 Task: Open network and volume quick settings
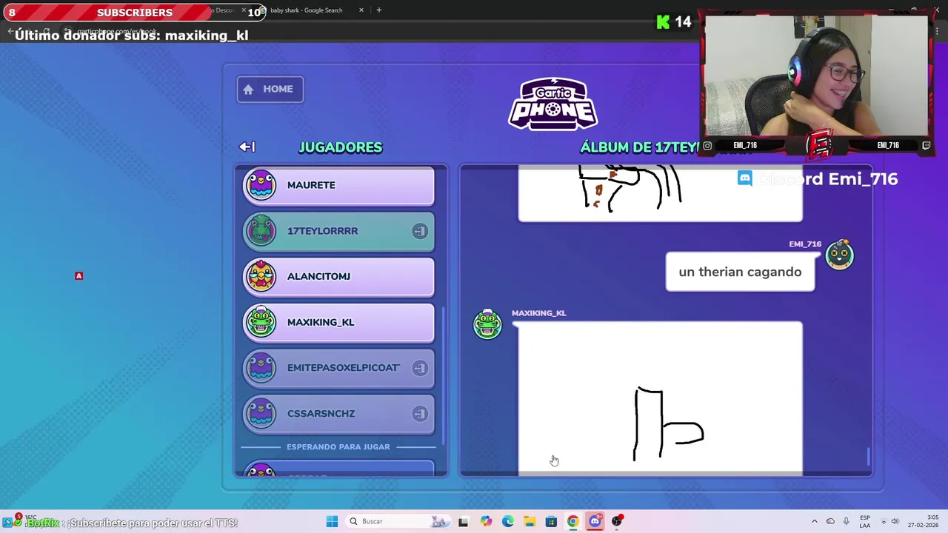889,521
